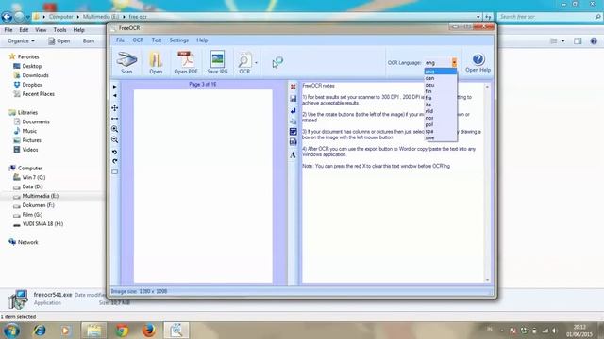The height and width of the screenshot is (339, 604).
Task: Click the text pane scrollbar up arrow
Action: click(487, 87)
